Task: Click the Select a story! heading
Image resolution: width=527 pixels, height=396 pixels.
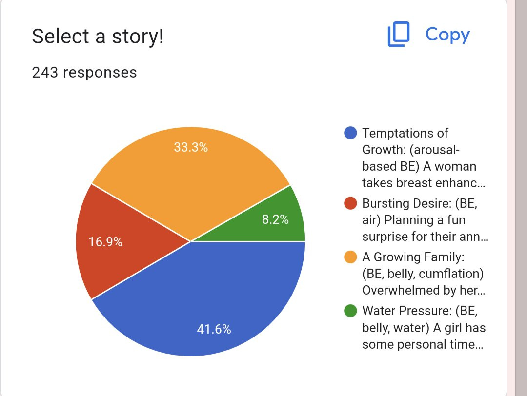Action: (x=98, y=36)
